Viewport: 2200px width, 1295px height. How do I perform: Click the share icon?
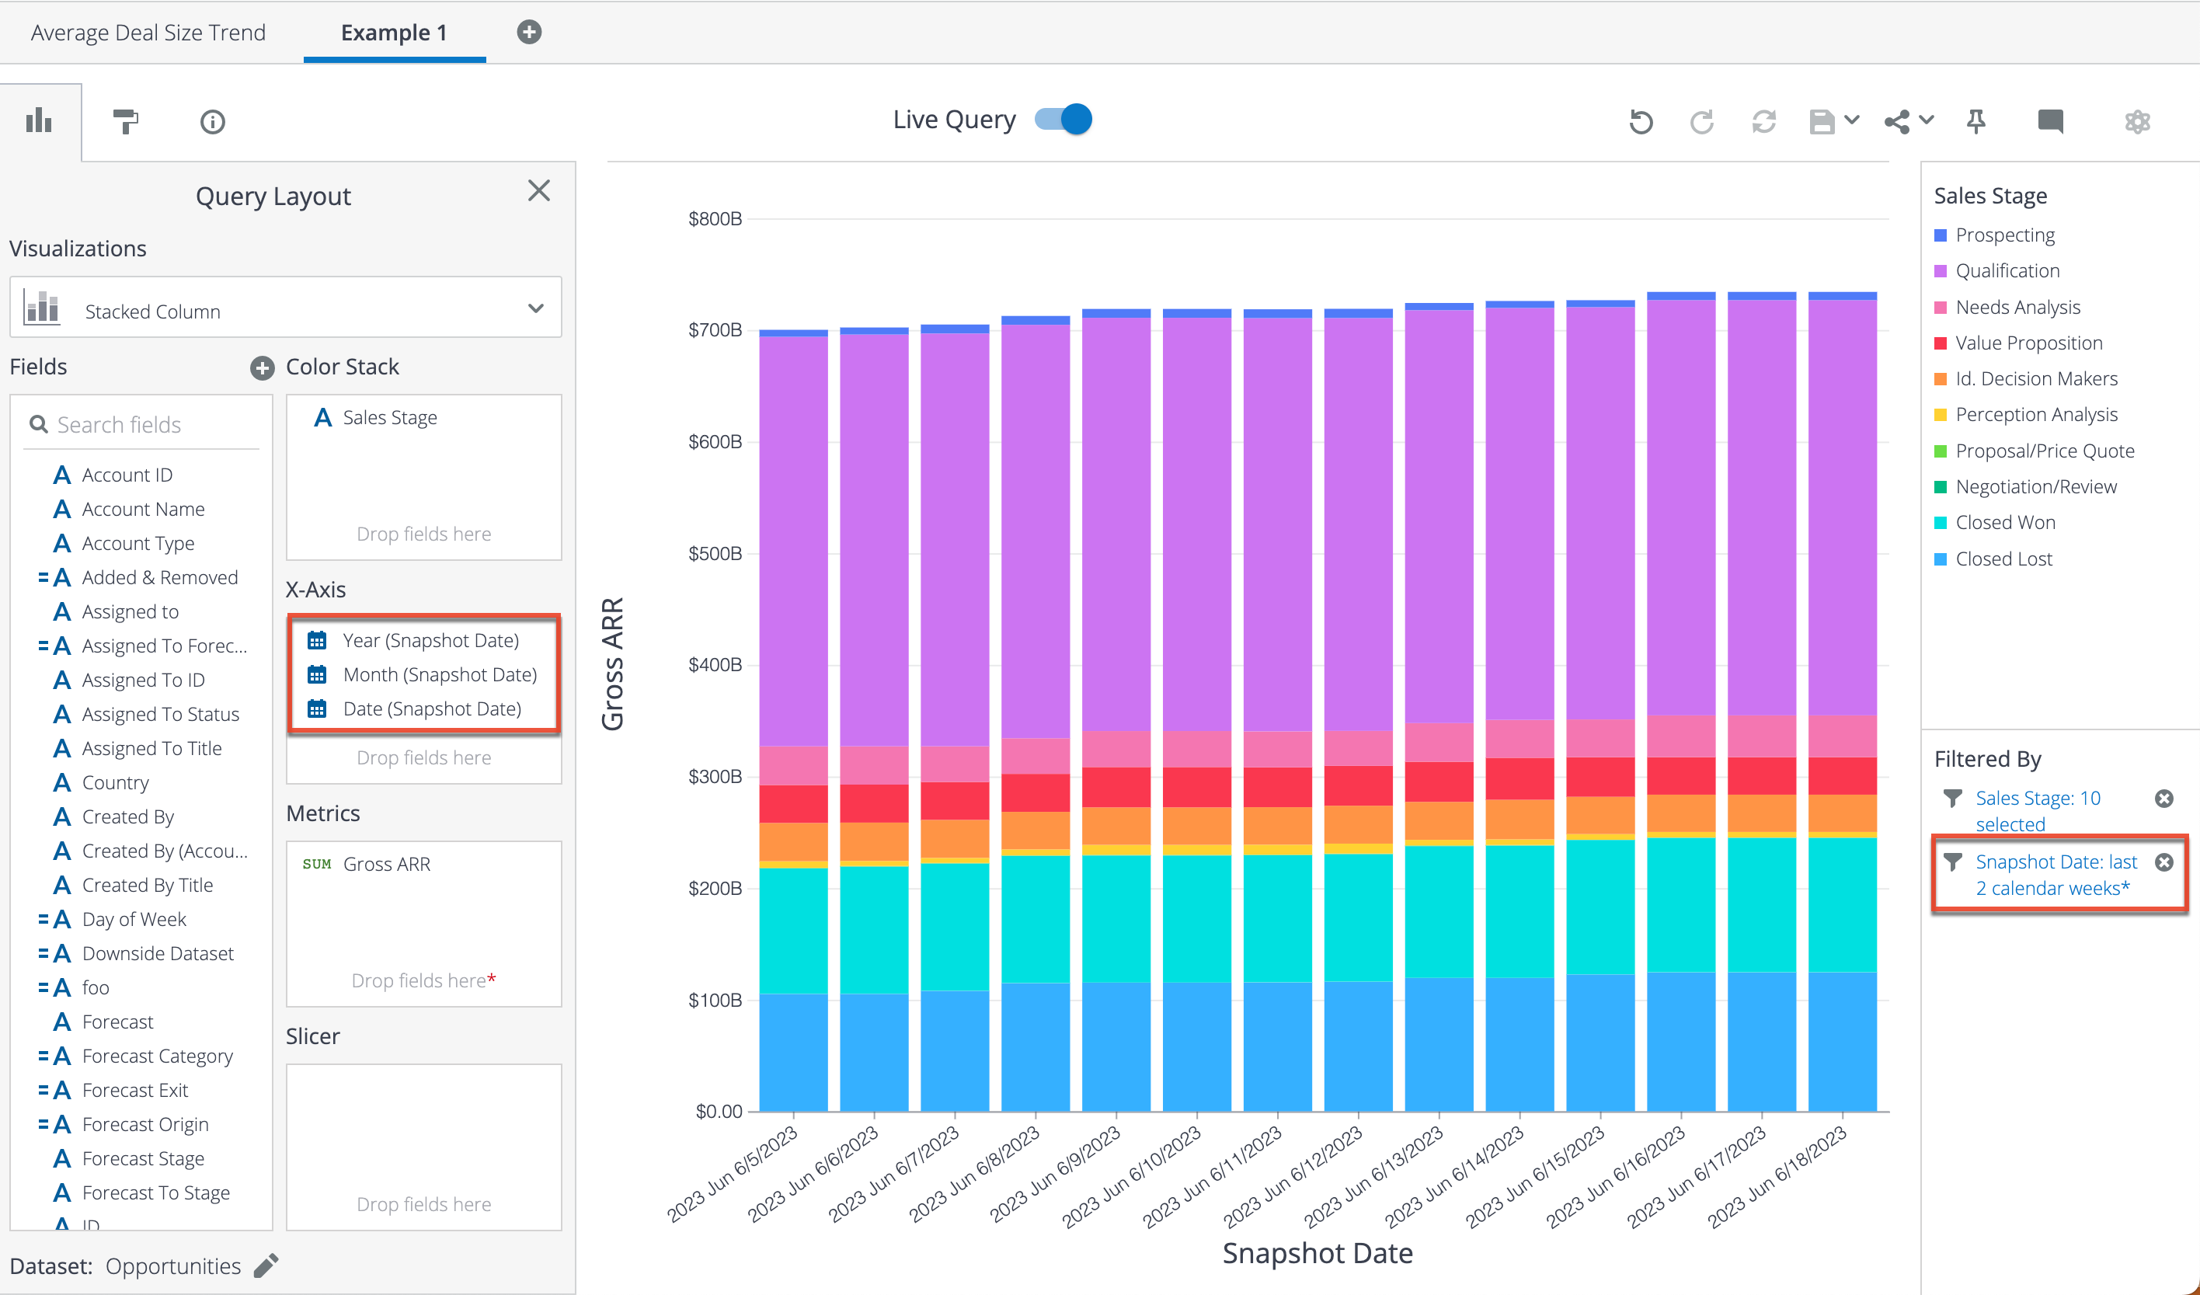pyautogui.click(x=1896, y=121)
